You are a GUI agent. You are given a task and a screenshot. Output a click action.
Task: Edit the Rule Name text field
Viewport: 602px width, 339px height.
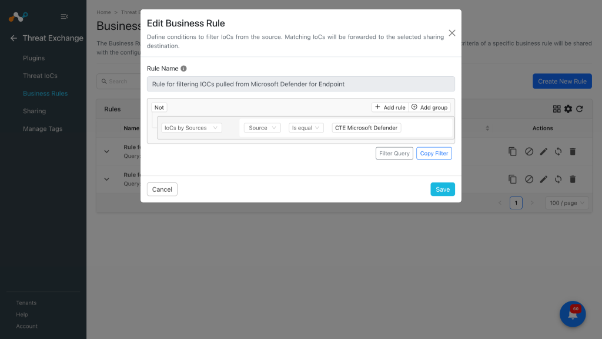click(300, 84)
